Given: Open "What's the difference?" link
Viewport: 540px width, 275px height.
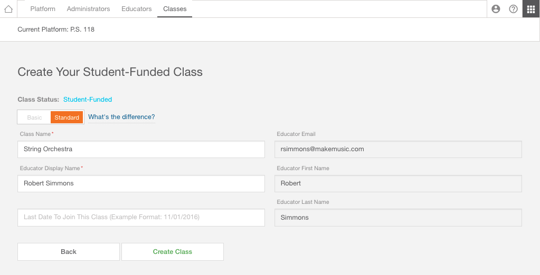Looking at the screenshot, I should coord(121,117).
